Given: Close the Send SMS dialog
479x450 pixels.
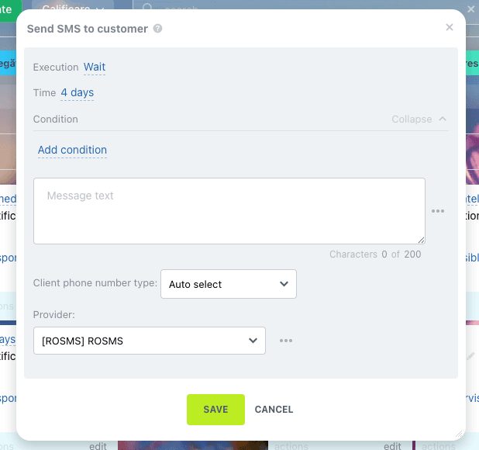Looking at the screenshot, I should pos(450,27).
